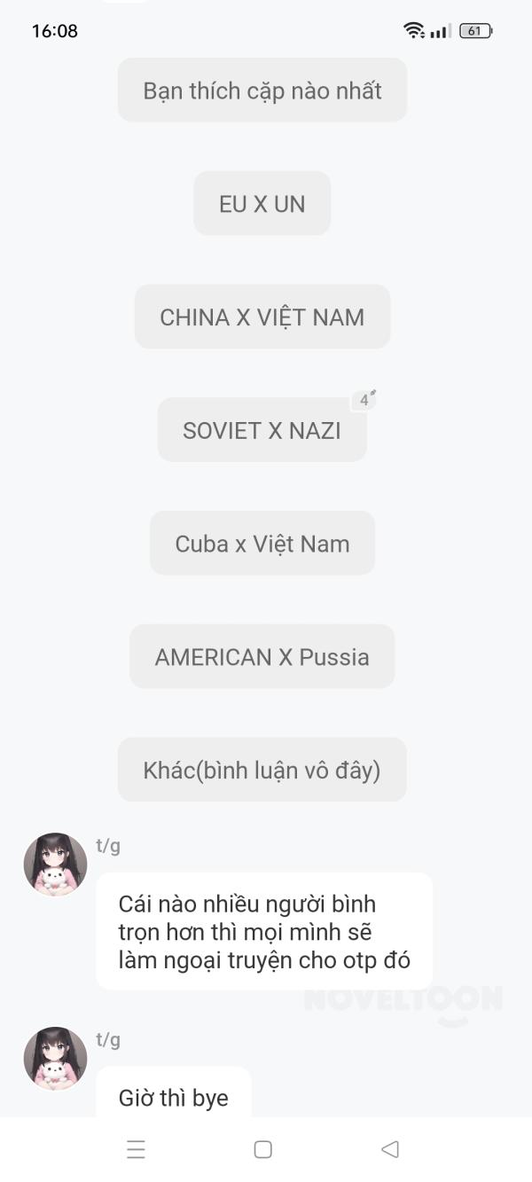This screenshot has width=532, height=1182.
Task: Select the CHINA X VIỆT NAM bubble
Action: pos(262,317)
